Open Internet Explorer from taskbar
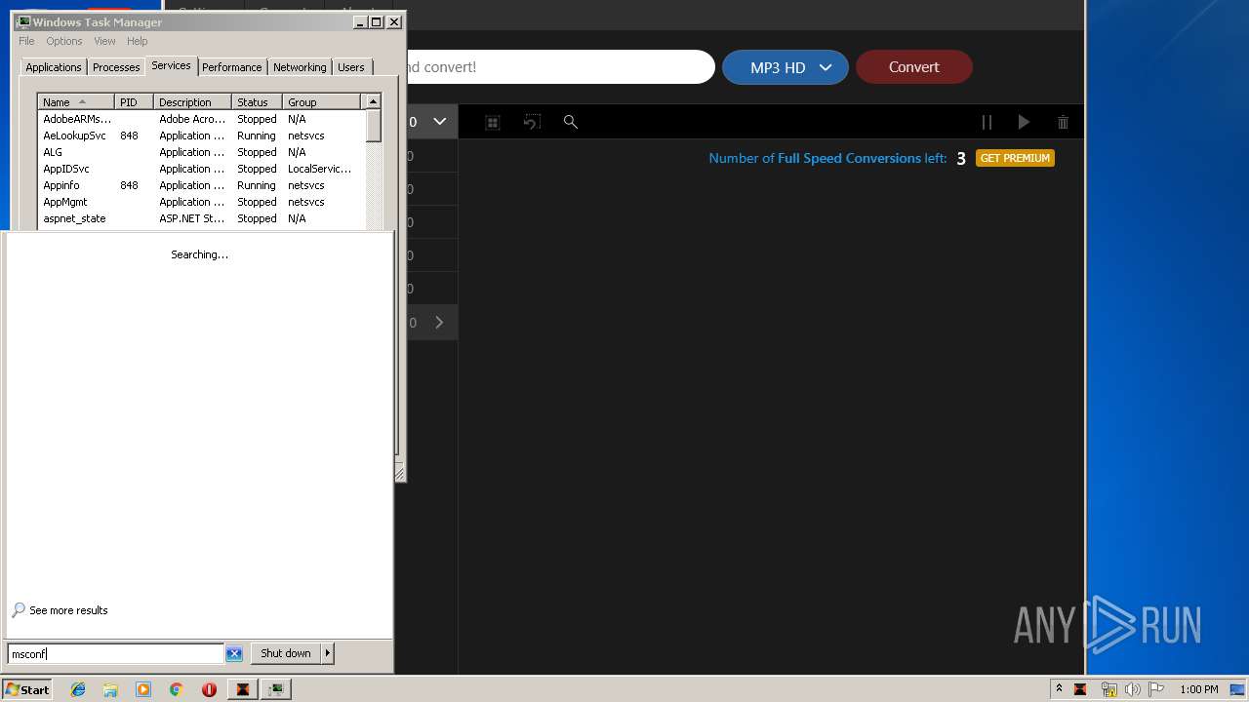Image resolution: width=1249 pixels, height=702 pixels. point(78,689)
